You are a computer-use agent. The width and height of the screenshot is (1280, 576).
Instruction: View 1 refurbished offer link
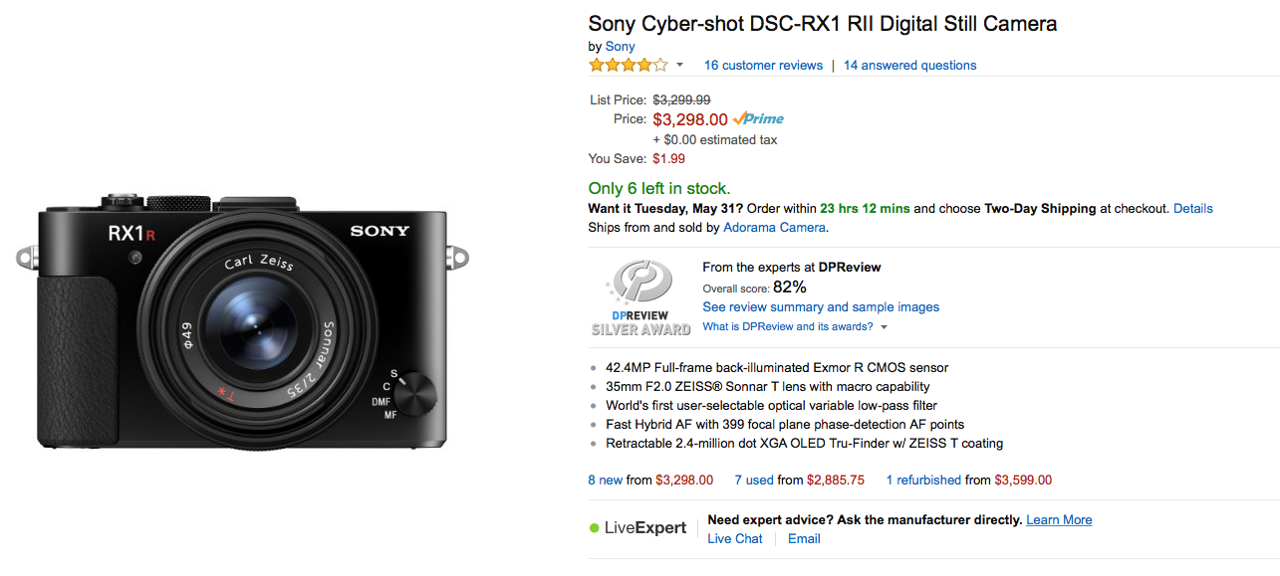click(924, 480)
